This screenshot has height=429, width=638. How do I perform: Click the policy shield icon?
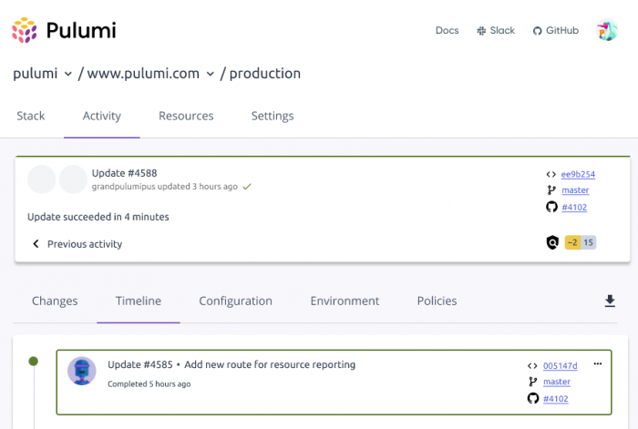552,242
